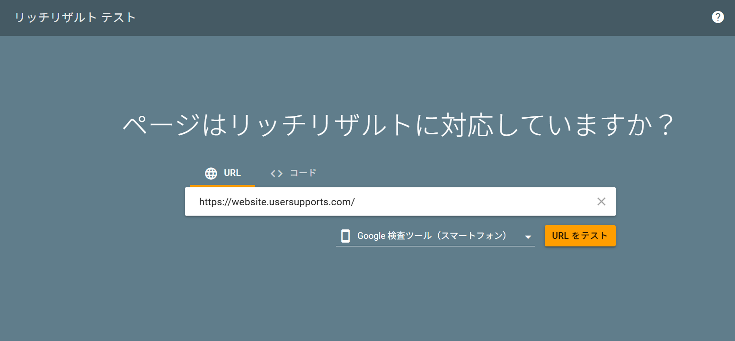
Task: Open the help icon in the header
Action: [717, 17]
